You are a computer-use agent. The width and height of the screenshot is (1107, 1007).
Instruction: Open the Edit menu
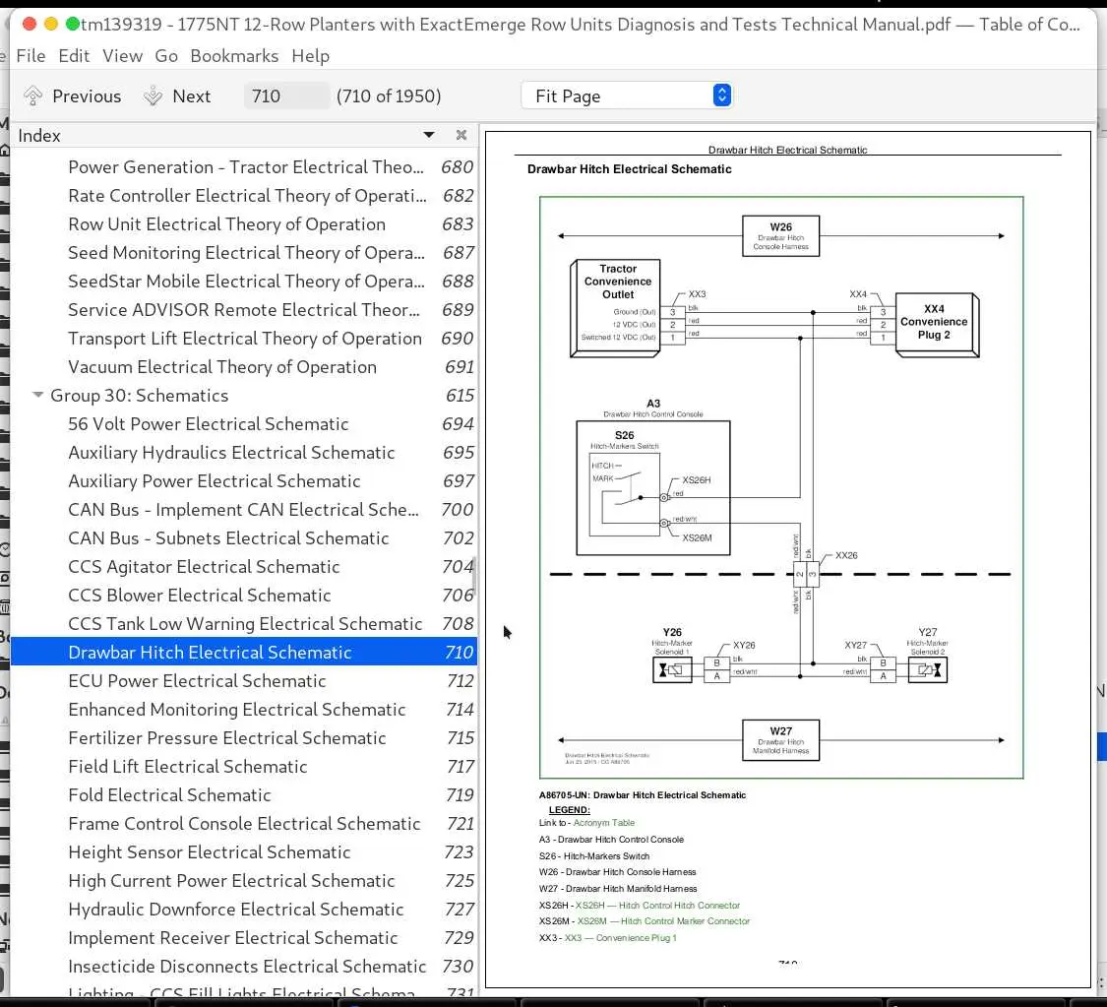tap(74, 56)
